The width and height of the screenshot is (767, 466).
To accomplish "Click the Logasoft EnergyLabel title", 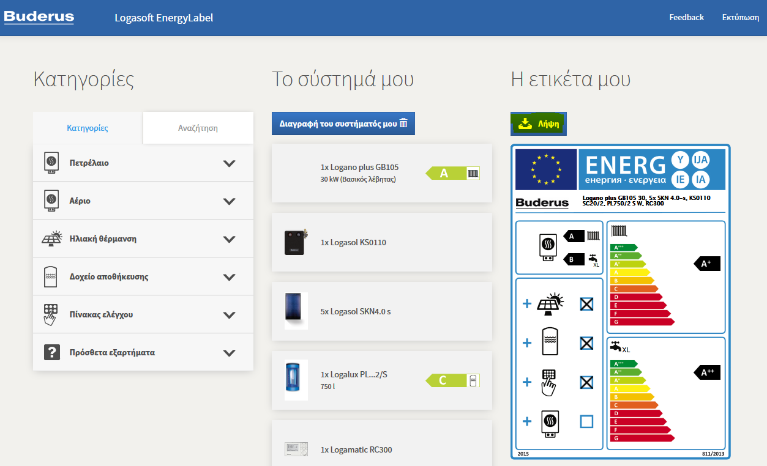I will point(164,18).
